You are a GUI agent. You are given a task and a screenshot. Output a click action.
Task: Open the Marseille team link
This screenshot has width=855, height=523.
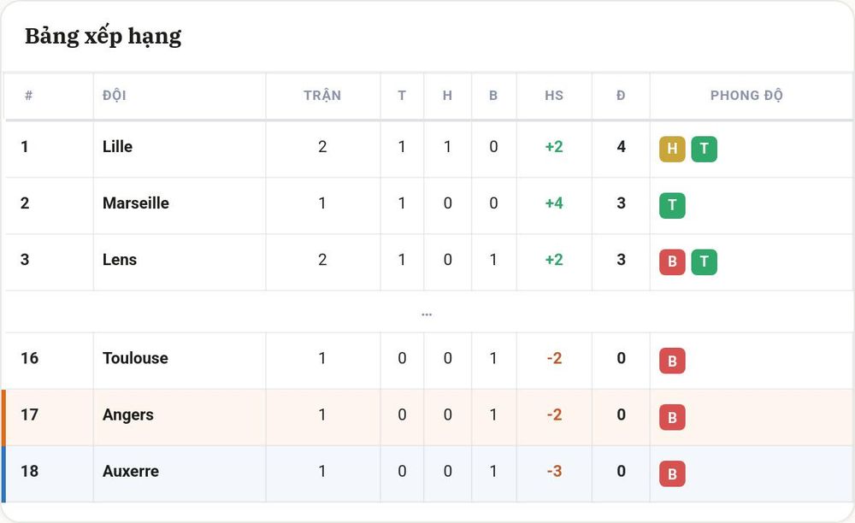tap(136, 203)
